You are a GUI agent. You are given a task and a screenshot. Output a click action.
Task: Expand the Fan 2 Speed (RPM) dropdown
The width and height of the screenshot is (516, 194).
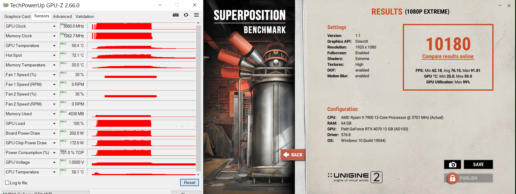point(54,104)
